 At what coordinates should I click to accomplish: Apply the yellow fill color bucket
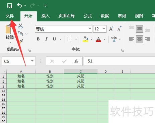[x=85, y=39]
